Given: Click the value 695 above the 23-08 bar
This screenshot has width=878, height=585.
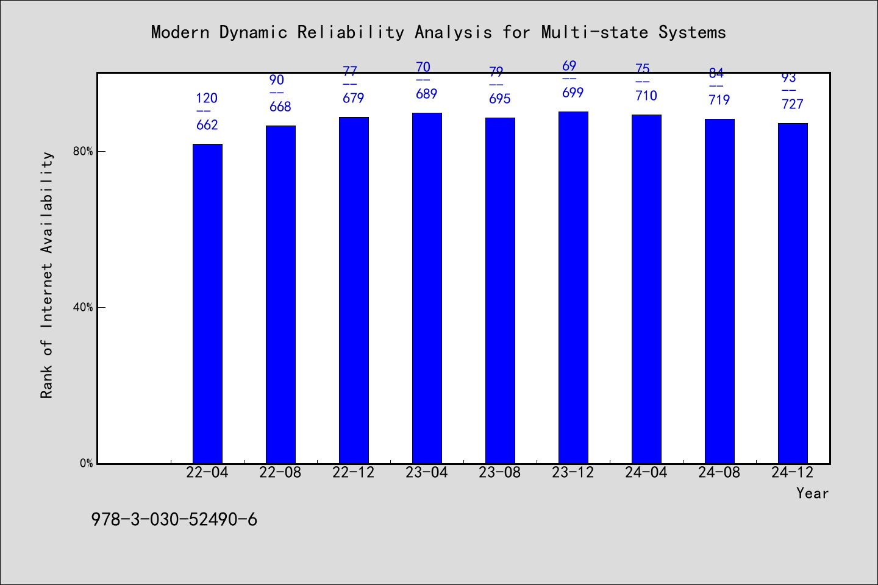Looking at the screenshot, I should [x=500, y=99].
